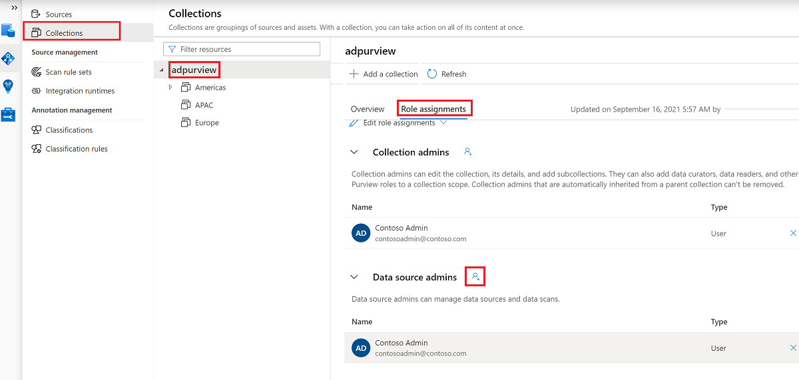Open Edit role assignments dropdown

[x=398, y=123]
